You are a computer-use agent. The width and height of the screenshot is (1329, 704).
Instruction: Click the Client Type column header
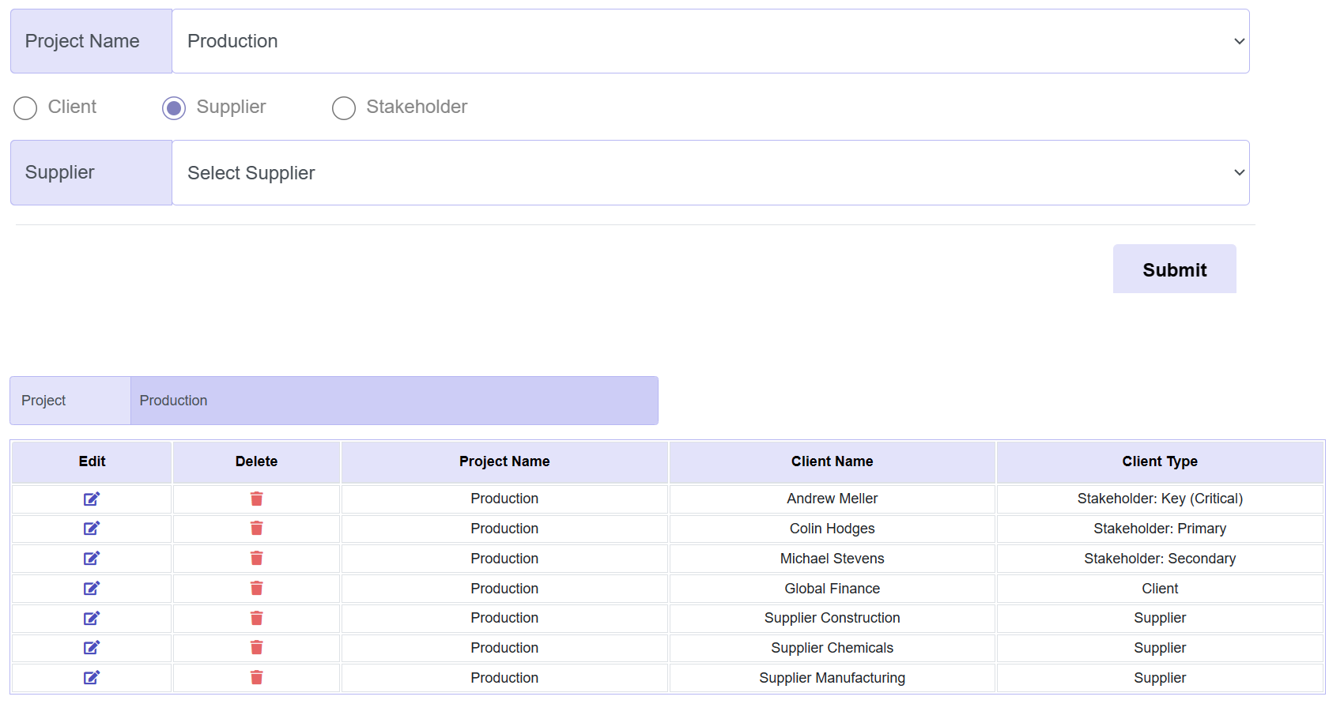(x=1159, y=461)
